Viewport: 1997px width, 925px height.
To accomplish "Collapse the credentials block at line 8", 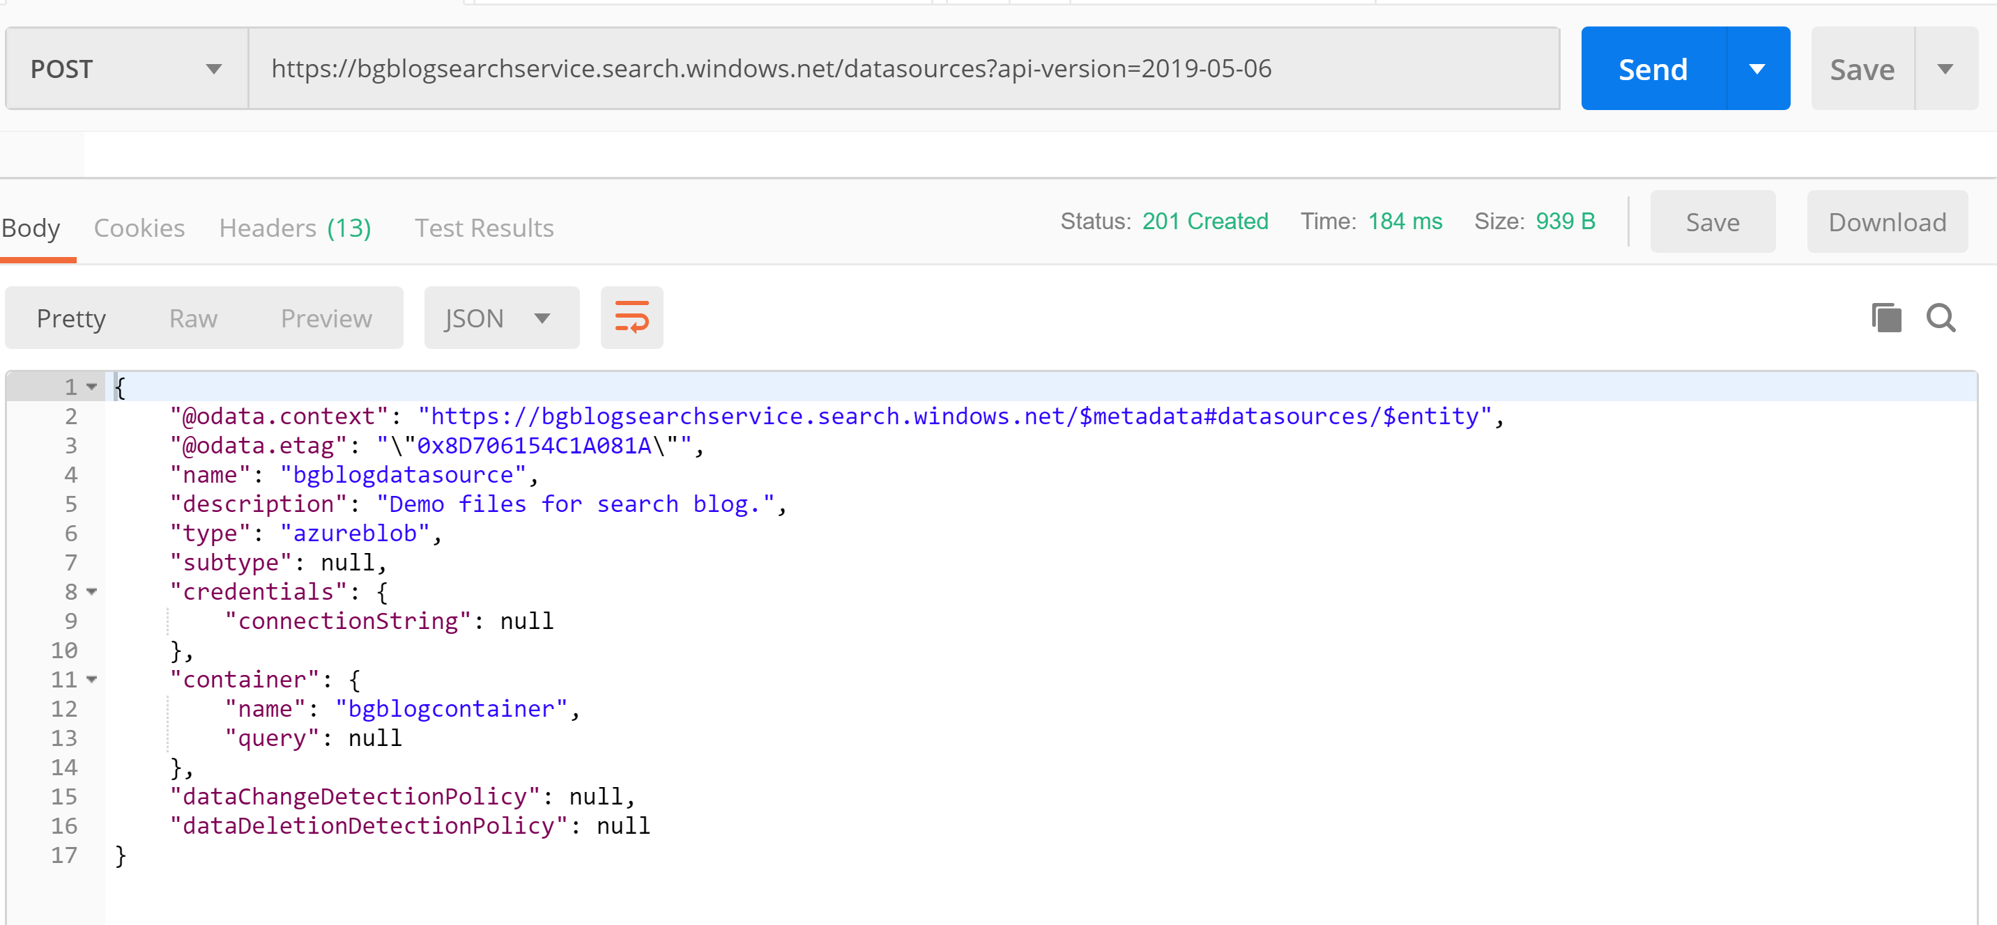I will [x=92, y=592].
